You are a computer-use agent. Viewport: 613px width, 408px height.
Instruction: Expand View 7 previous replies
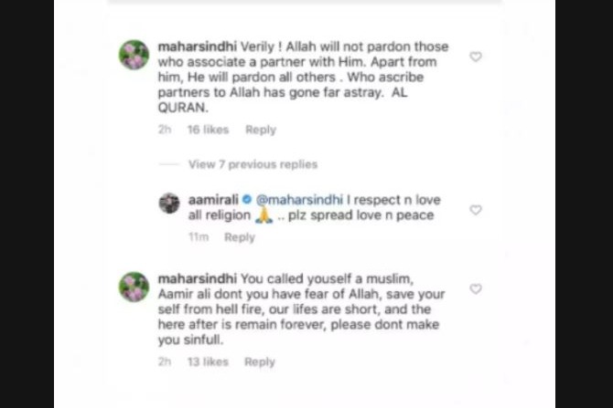pyautogui.click(x=253, y=164)
